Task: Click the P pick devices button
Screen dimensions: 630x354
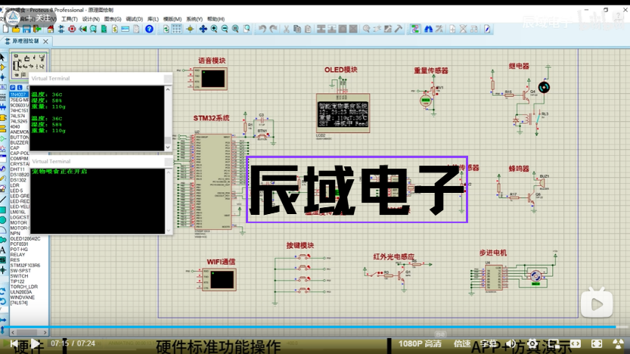Action: click(x=13, y=87)
